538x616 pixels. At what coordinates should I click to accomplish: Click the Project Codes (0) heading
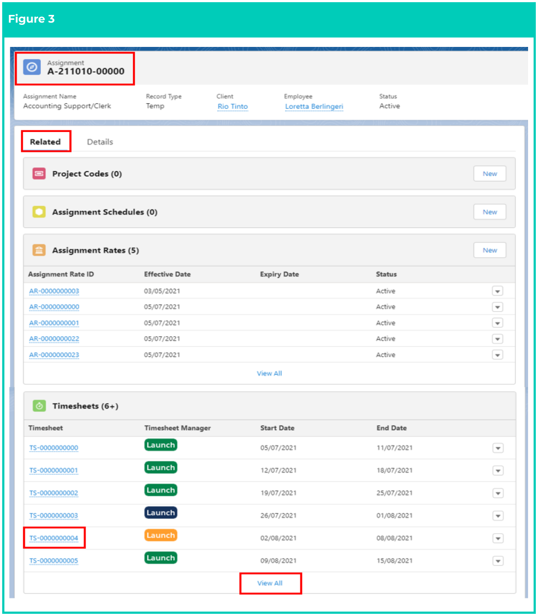point(87,174)
